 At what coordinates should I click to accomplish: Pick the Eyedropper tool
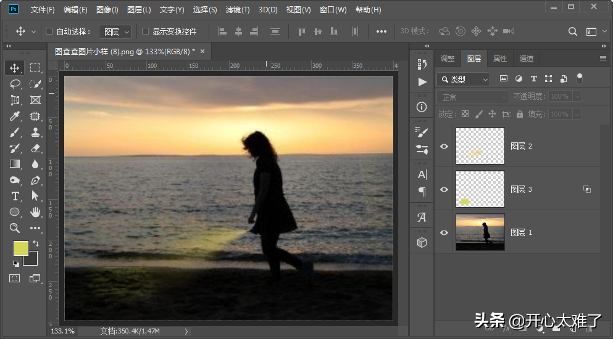pos(15,116)
